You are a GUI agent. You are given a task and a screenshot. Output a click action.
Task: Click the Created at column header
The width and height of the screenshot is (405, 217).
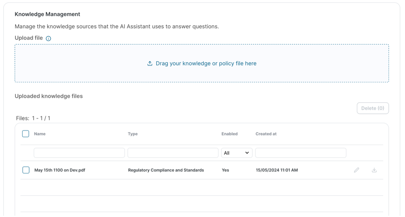click(266, 133)
